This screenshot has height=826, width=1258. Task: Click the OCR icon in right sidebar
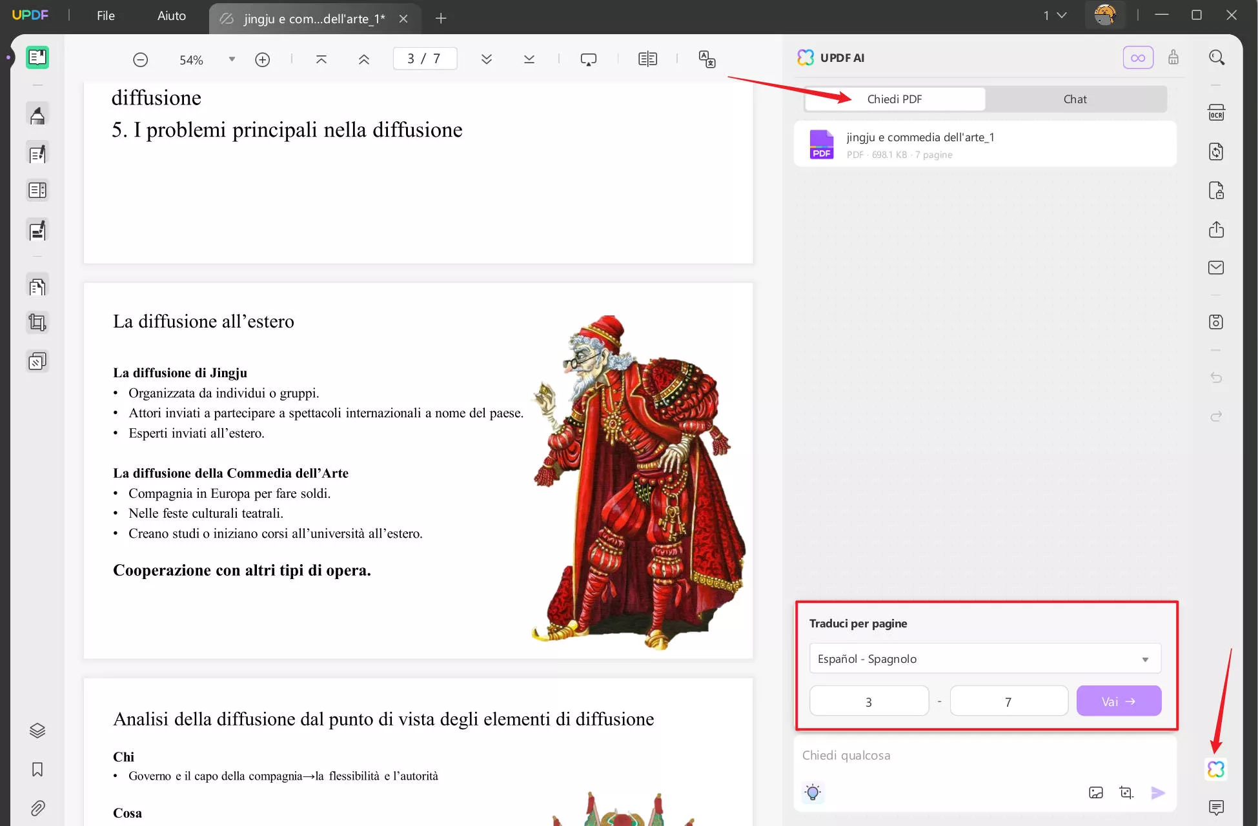[x=1216, y=113]
